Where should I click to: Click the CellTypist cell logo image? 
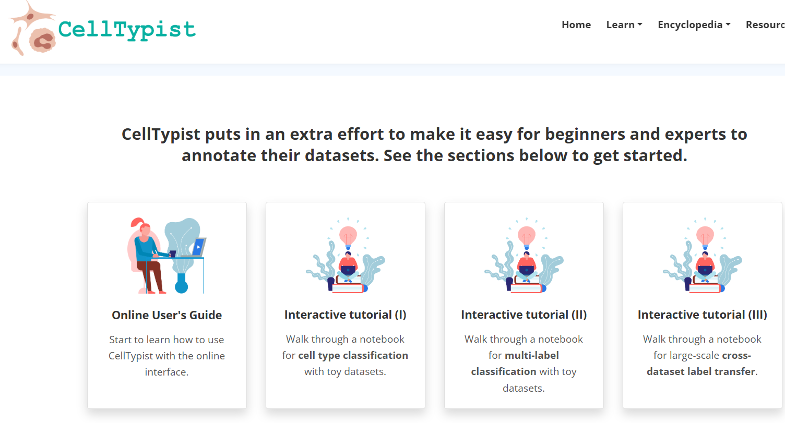point(32,28)
